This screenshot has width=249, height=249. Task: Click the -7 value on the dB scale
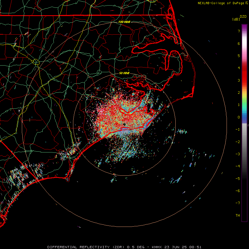point(238,203)
